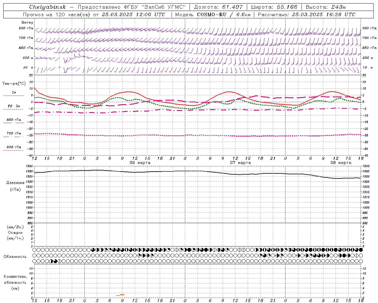Click the 'Td 2м' dew point legend entry
The image size is (378, 303).
[14, 106]
